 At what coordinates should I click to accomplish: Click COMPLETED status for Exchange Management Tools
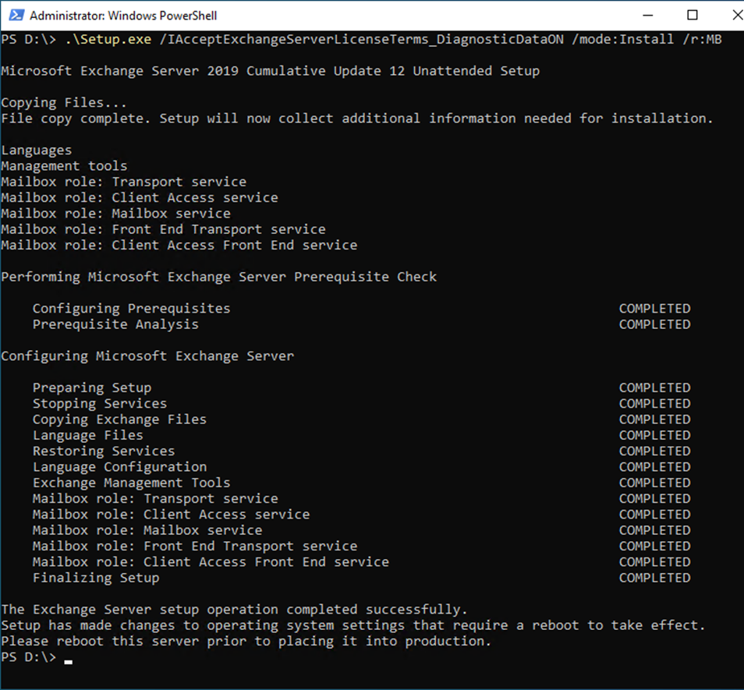[655, 483]
